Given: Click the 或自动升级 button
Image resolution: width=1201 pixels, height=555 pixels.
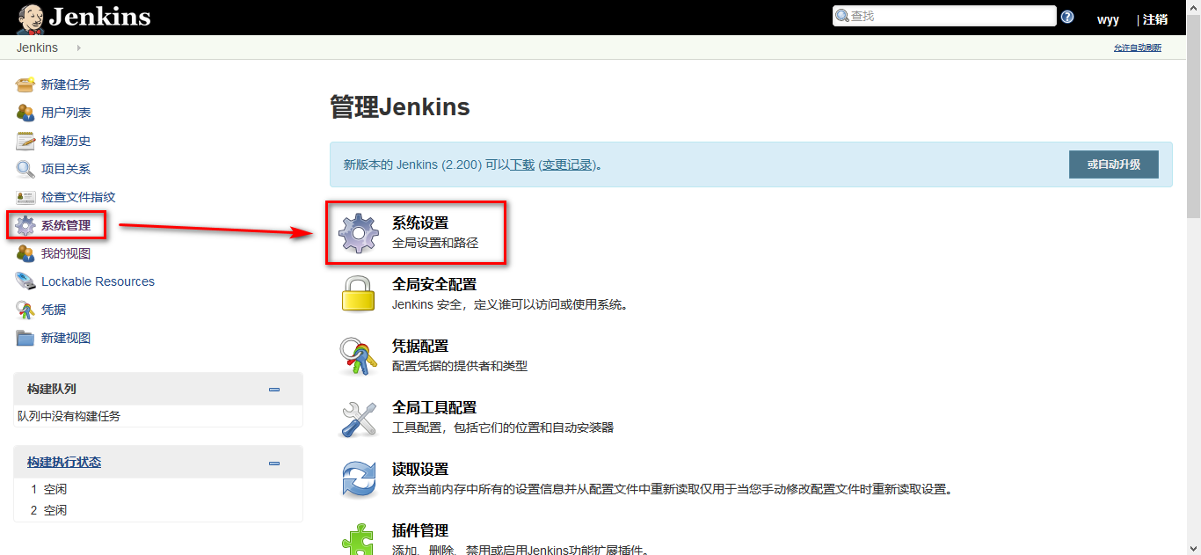Looking at the screenshot, I should (x=1114, y=164).
